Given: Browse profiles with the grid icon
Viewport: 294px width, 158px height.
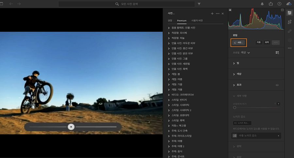Looking at the screenshot, I should point(277,52).
